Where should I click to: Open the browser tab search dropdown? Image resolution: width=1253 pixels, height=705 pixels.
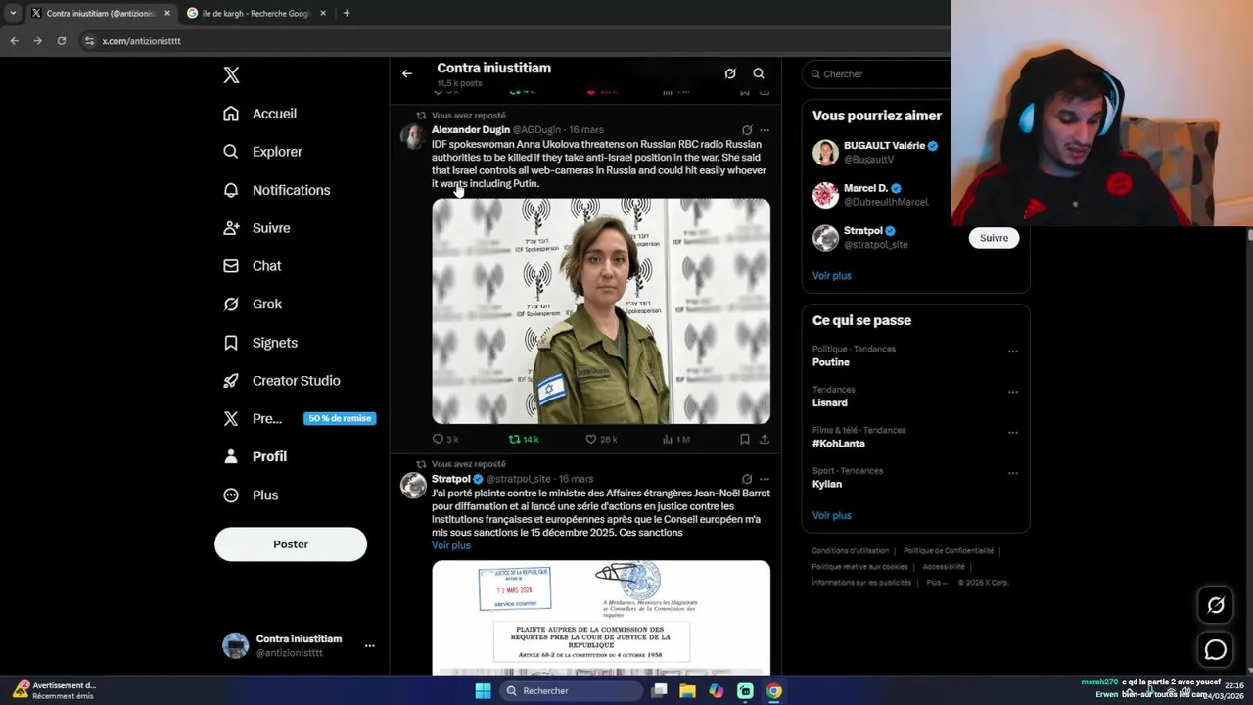[x=13, y=13]
